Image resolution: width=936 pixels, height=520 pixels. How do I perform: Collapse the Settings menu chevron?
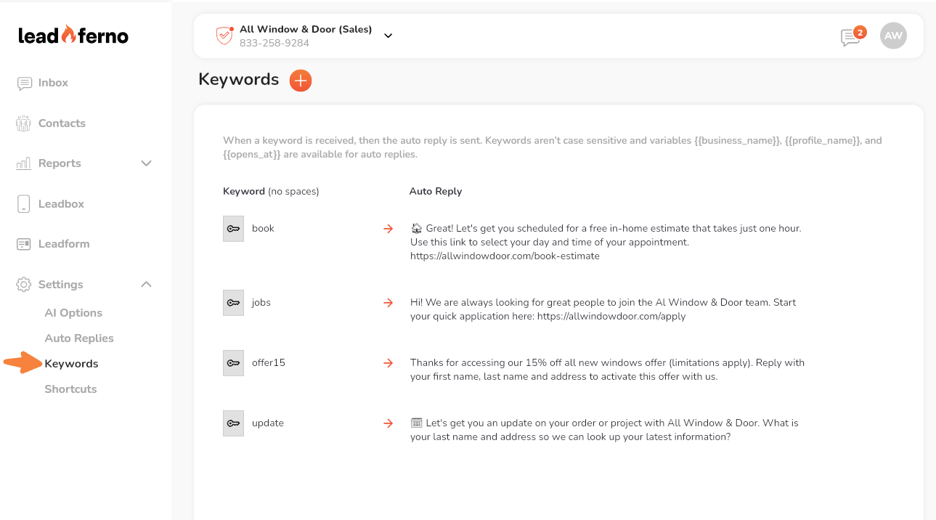[146, 285]
